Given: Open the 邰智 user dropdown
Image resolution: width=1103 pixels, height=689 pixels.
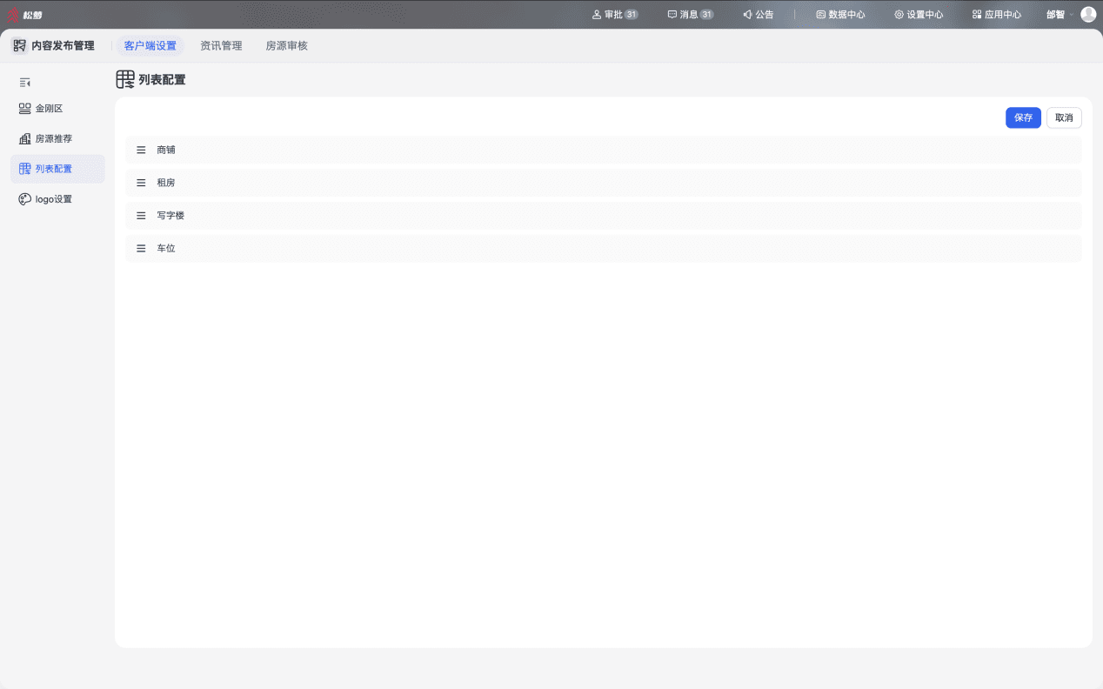Looking at the screenshot, I should (1059, 15).
